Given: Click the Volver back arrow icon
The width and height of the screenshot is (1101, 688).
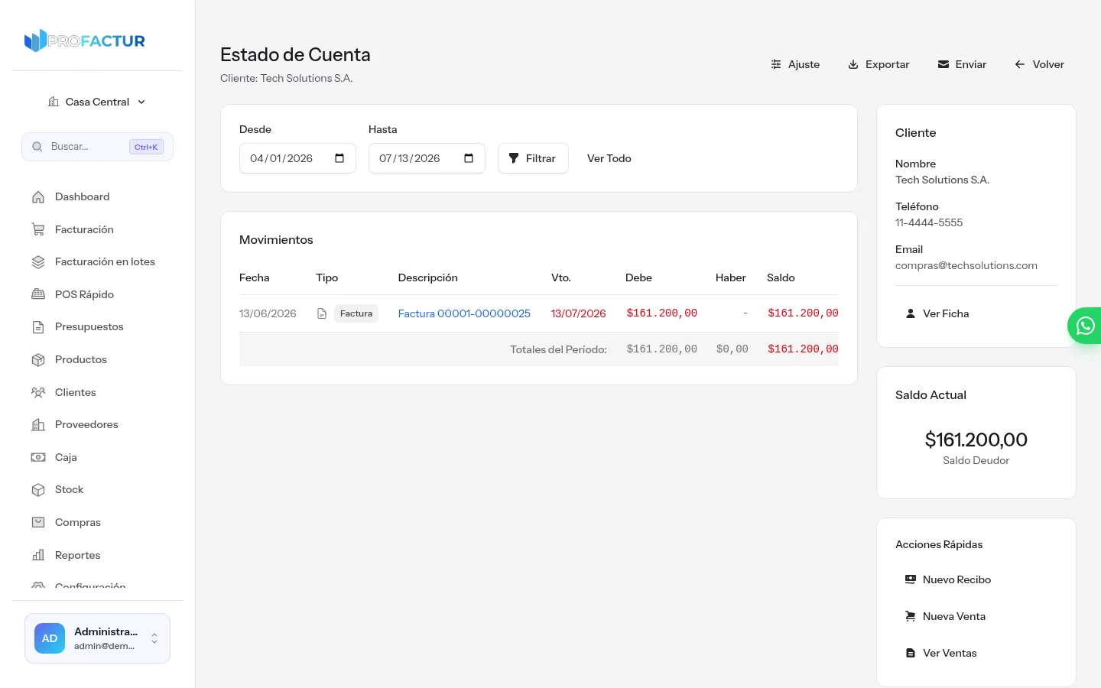Looking at the screenshot, I should (x=1020, y=64).
